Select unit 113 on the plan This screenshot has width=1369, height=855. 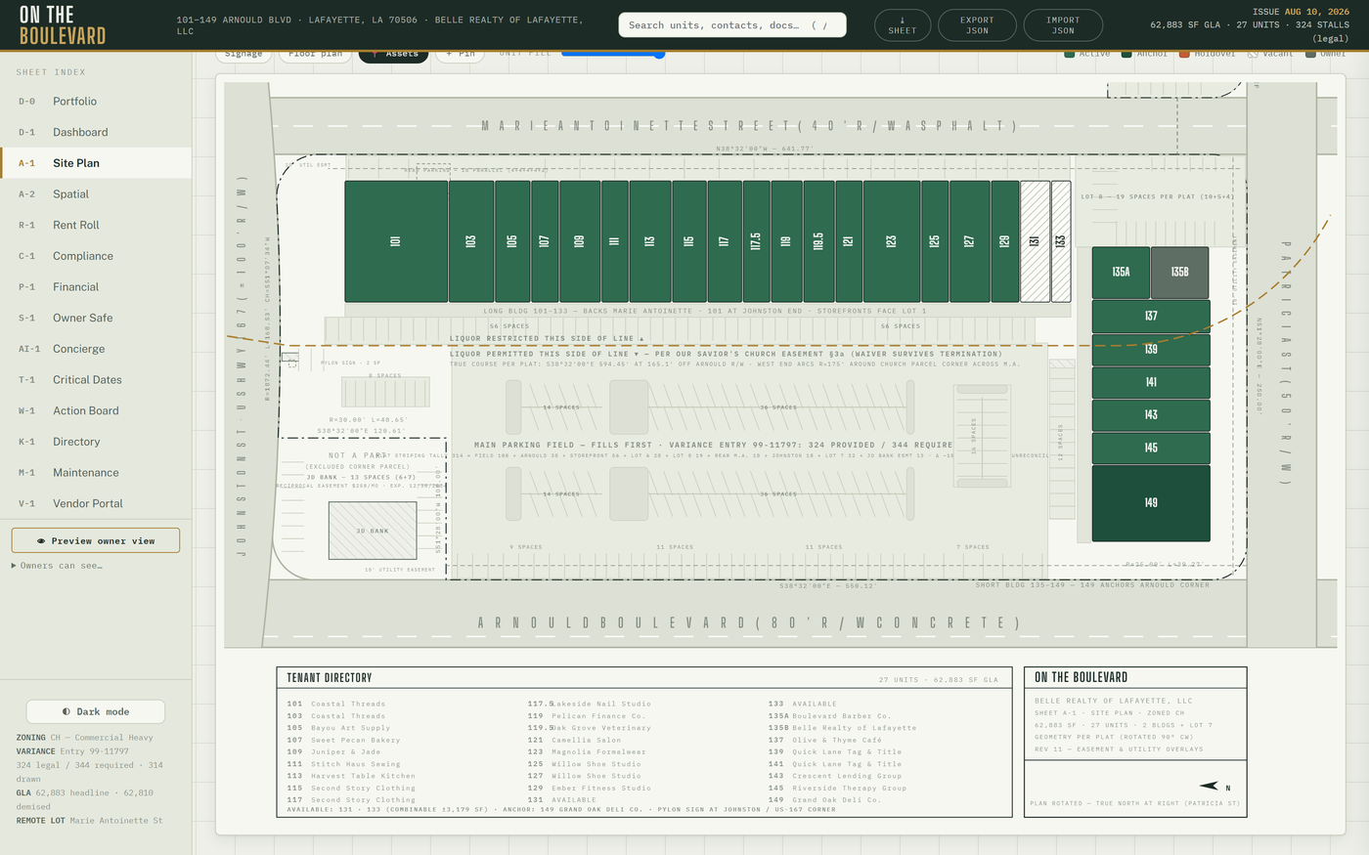click(650, 241)
